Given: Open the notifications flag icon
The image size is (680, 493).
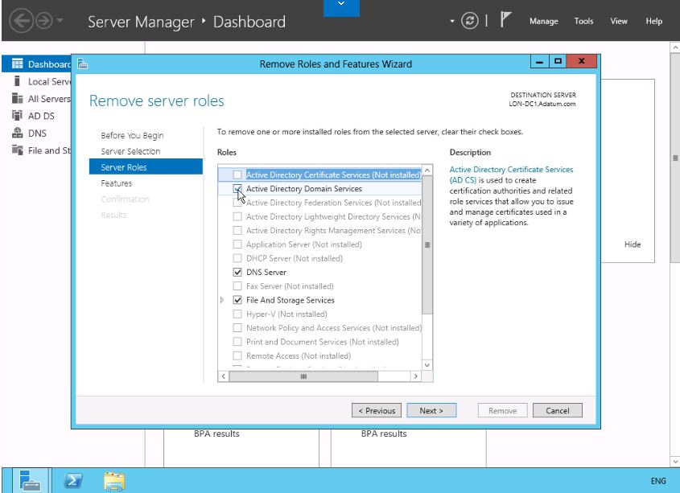Looking at the screenshot, I should pos(507,21).
